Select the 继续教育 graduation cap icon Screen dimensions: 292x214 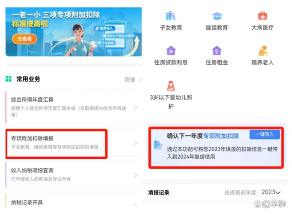217,16
